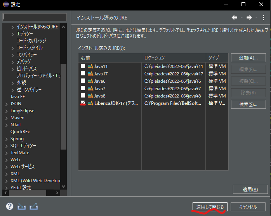The width and height of the screenshot is (271, 216).
Task: Focus the preferences filter text field
Action: pos(35,17)
